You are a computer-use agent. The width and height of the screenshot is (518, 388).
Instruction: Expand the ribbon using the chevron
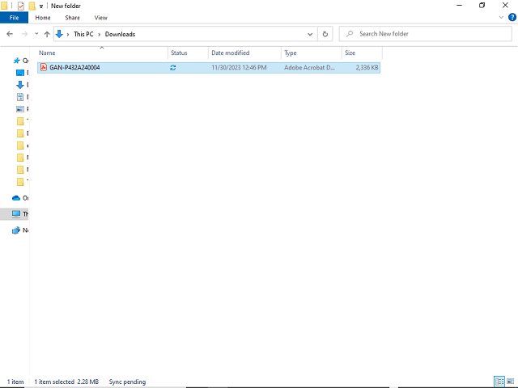pyautogui.click(x=501, y=18)
